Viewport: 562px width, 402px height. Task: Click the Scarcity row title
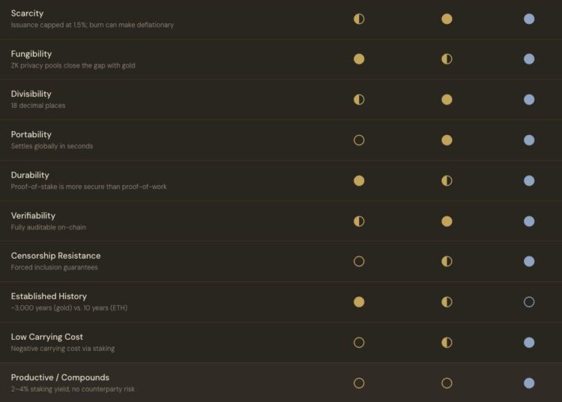pos(27,13)
